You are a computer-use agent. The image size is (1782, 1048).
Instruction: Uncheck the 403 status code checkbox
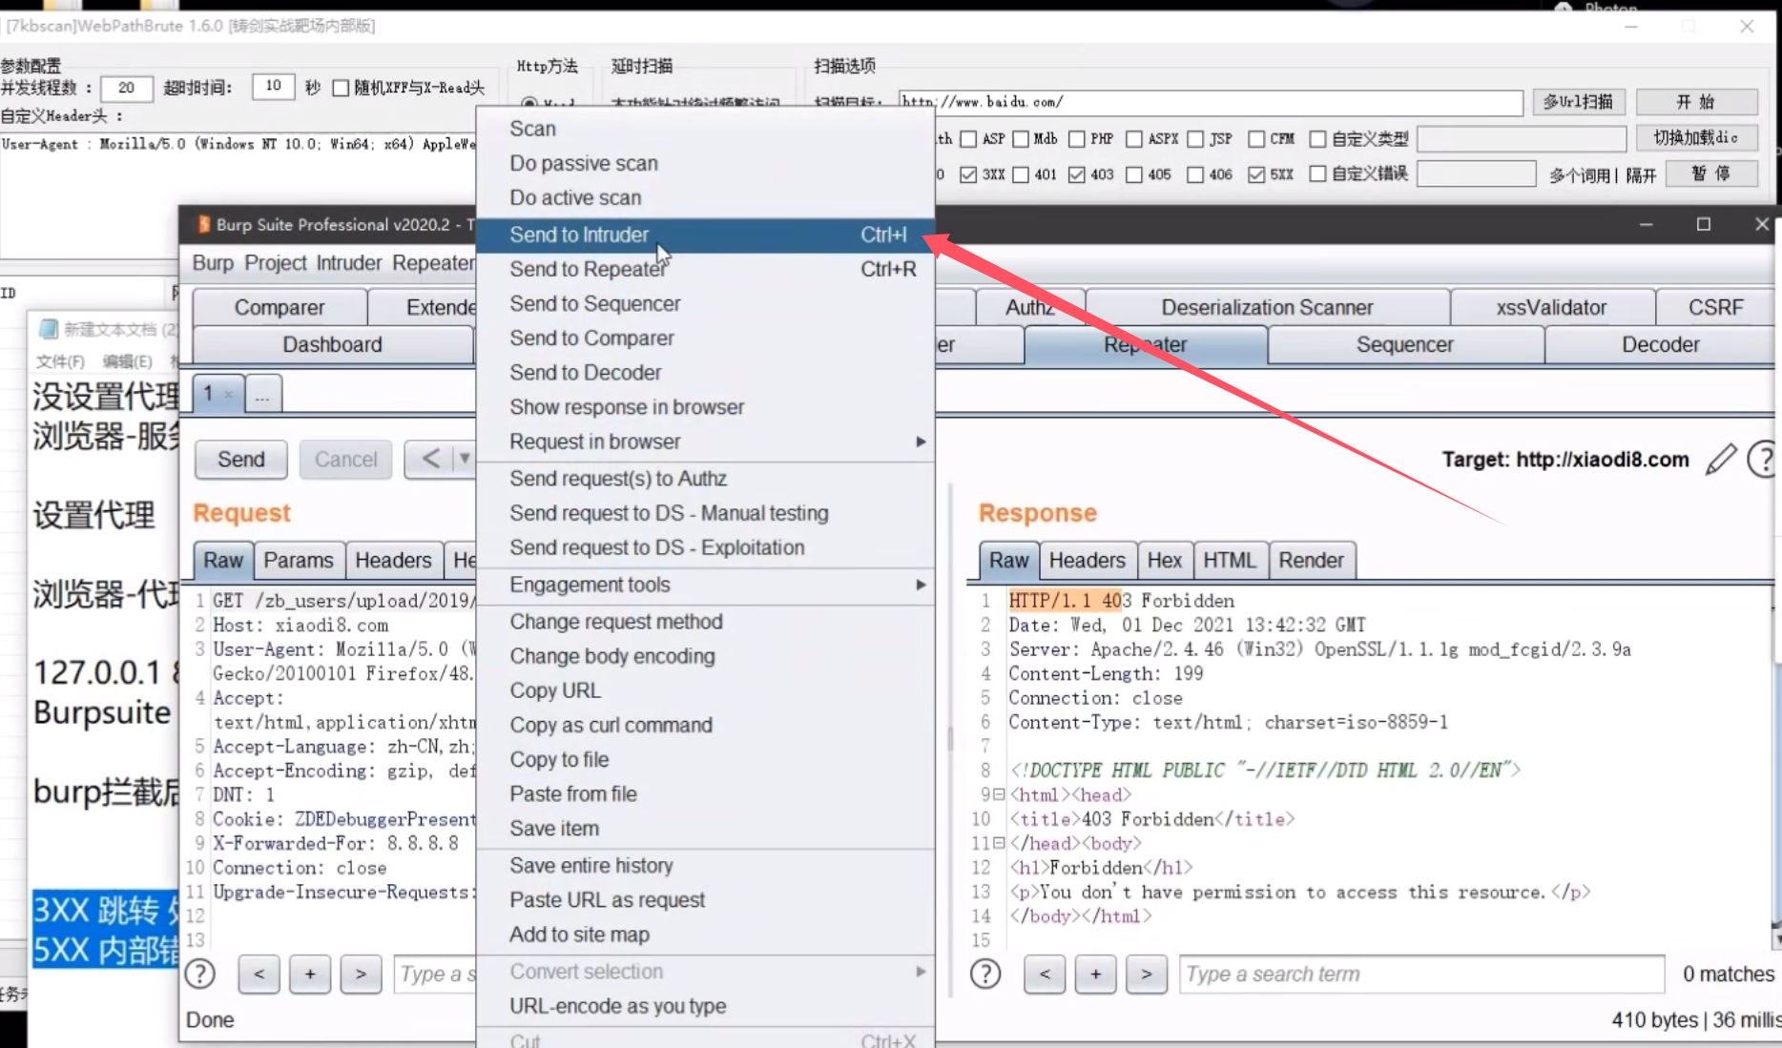click(x=1077, y=175)
